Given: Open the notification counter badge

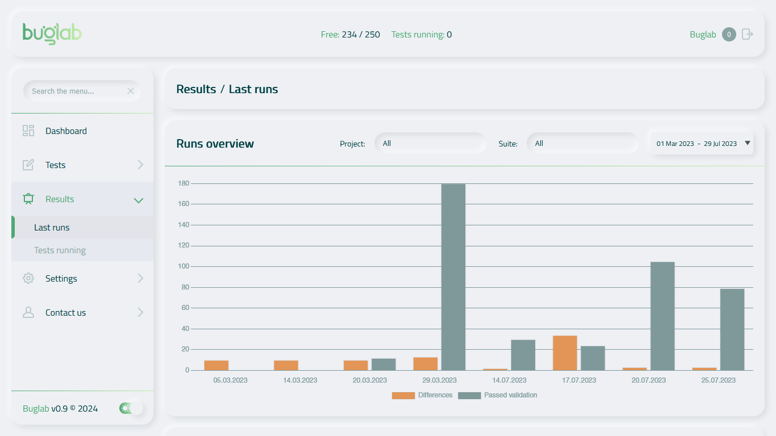Looking at the screenshot, I should coord(729,35).
